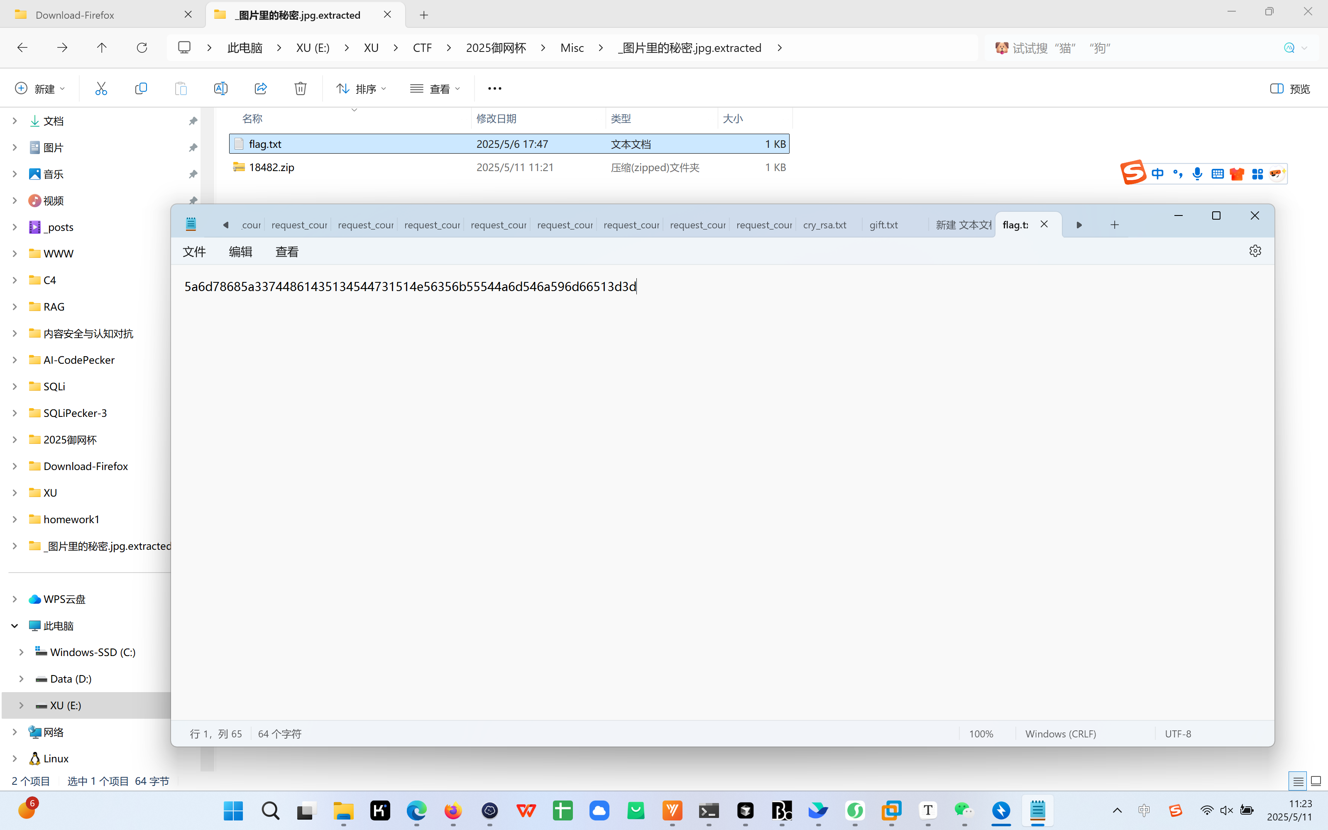Viewport: 1328px width, 830px height.
Task: Show hidden system tray icons
Action: click(1117, 810)
